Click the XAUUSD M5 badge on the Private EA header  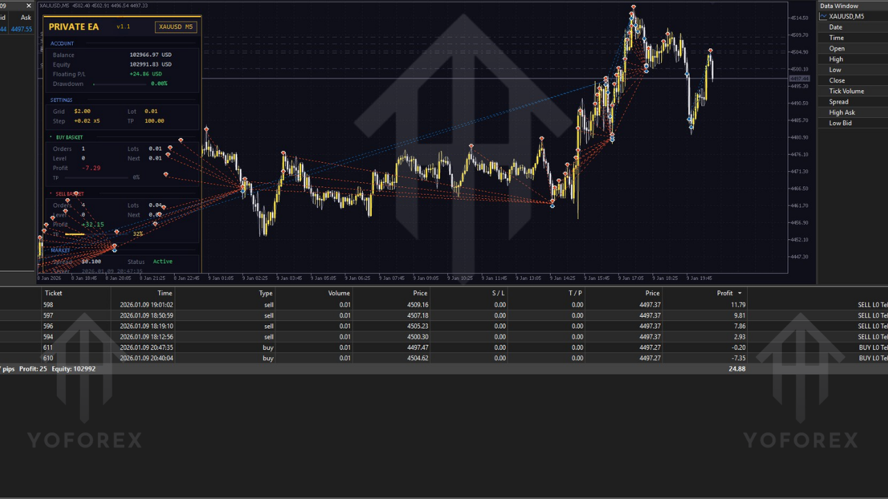coord(176,26)
